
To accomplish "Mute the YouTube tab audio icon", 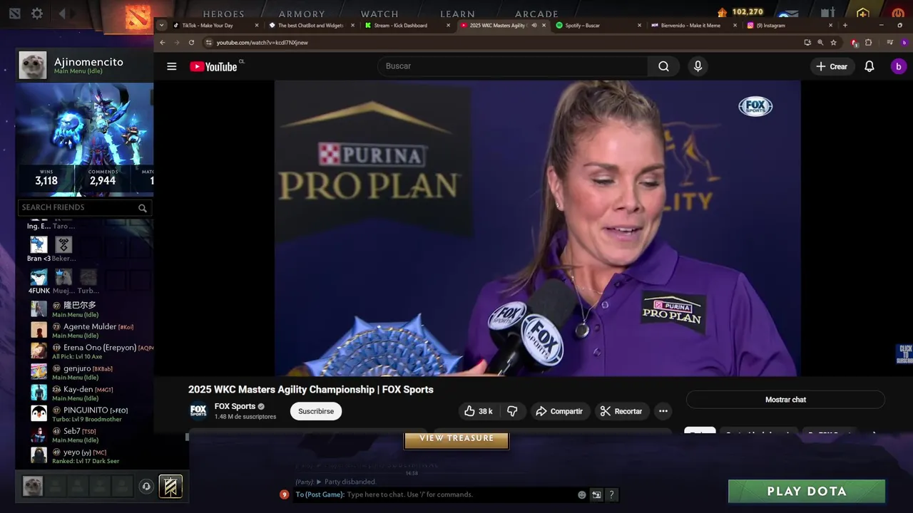I will (x=534, y=25).
